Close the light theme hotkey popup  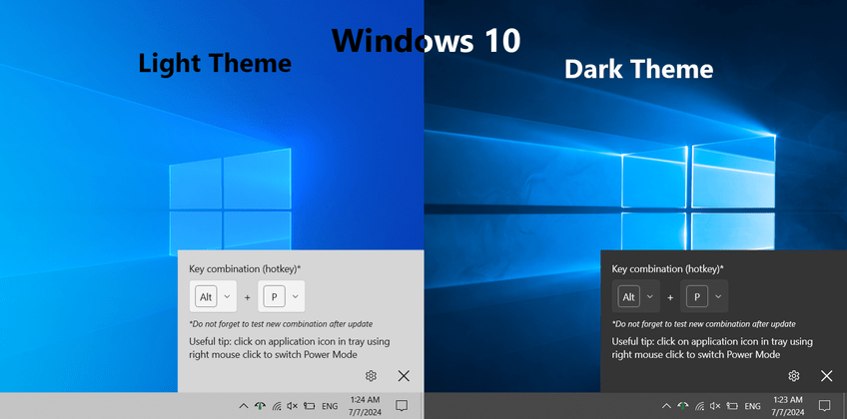click(404, 376)
